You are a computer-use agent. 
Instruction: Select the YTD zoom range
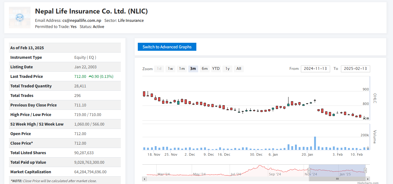(216, 69)
